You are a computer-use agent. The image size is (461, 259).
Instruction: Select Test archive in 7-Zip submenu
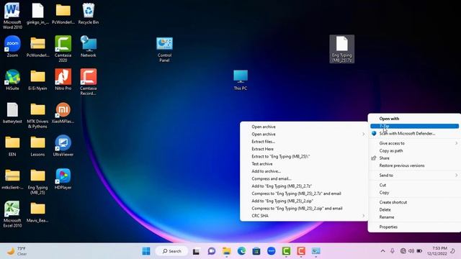tap(304, 164)
